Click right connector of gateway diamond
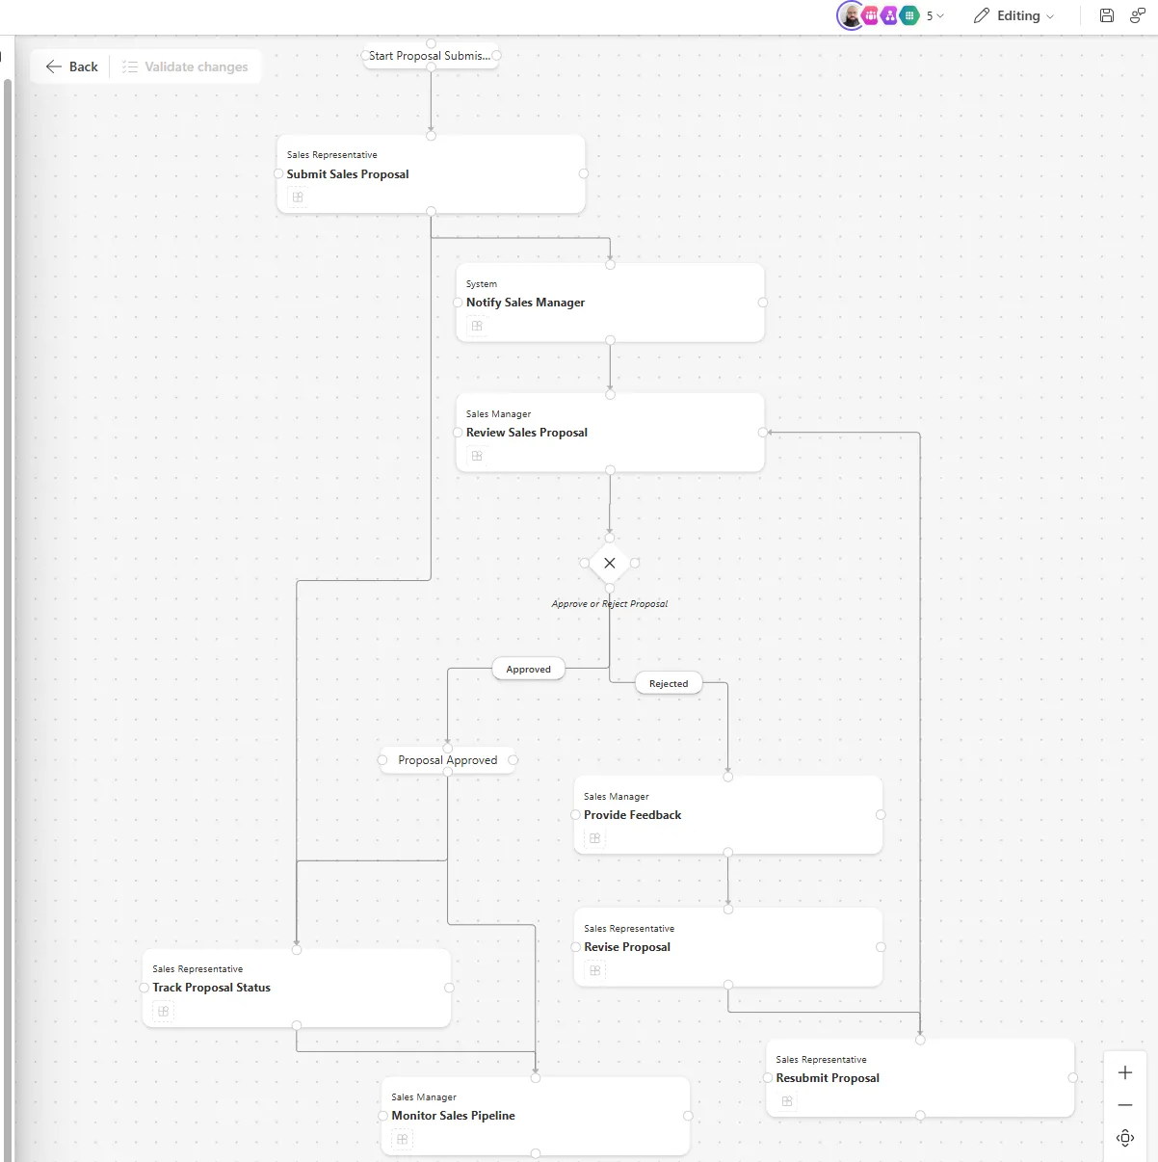This screenshot has height=1162, width=1158. point(635,563)
